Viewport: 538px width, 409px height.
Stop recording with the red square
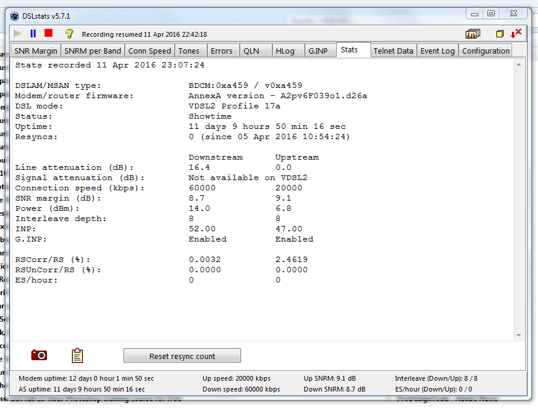(49, 34)
